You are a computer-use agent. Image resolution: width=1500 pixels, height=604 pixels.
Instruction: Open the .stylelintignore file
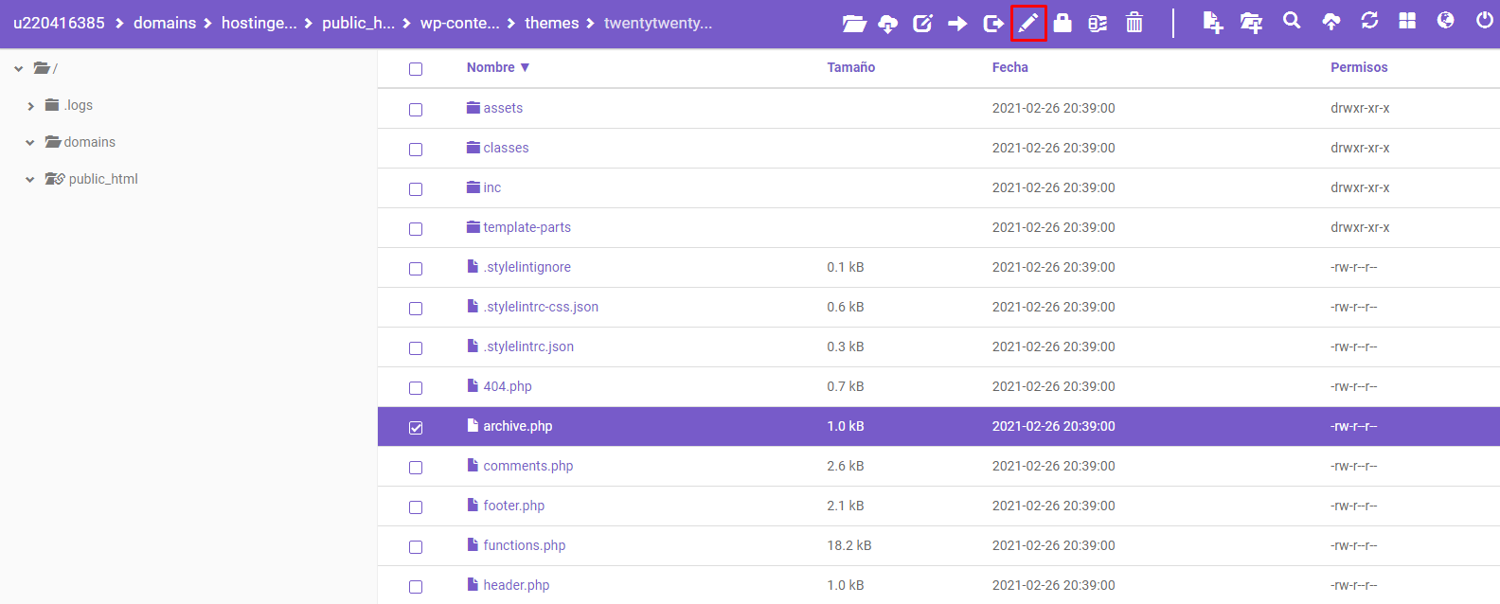pyautogui.click(x=527, y=267)
